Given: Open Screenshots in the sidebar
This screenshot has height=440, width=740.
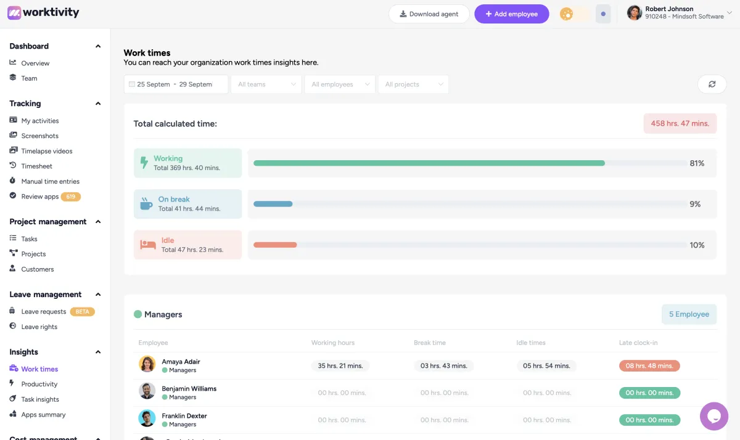Looking at the screenshot, I should coord(39,136).
